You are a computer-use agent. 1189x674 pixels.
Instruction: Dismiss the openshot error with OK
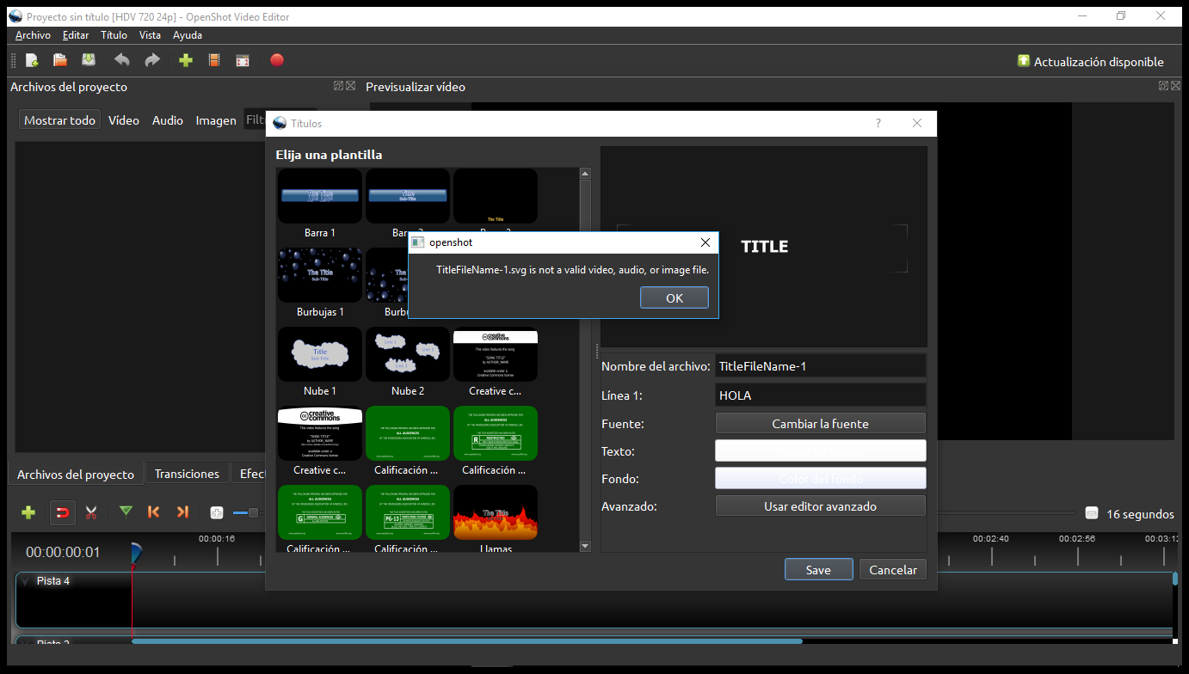675,297
